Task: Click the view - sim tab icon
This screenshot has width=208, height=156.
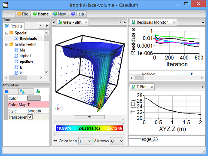Action: (x=60, y=22)
